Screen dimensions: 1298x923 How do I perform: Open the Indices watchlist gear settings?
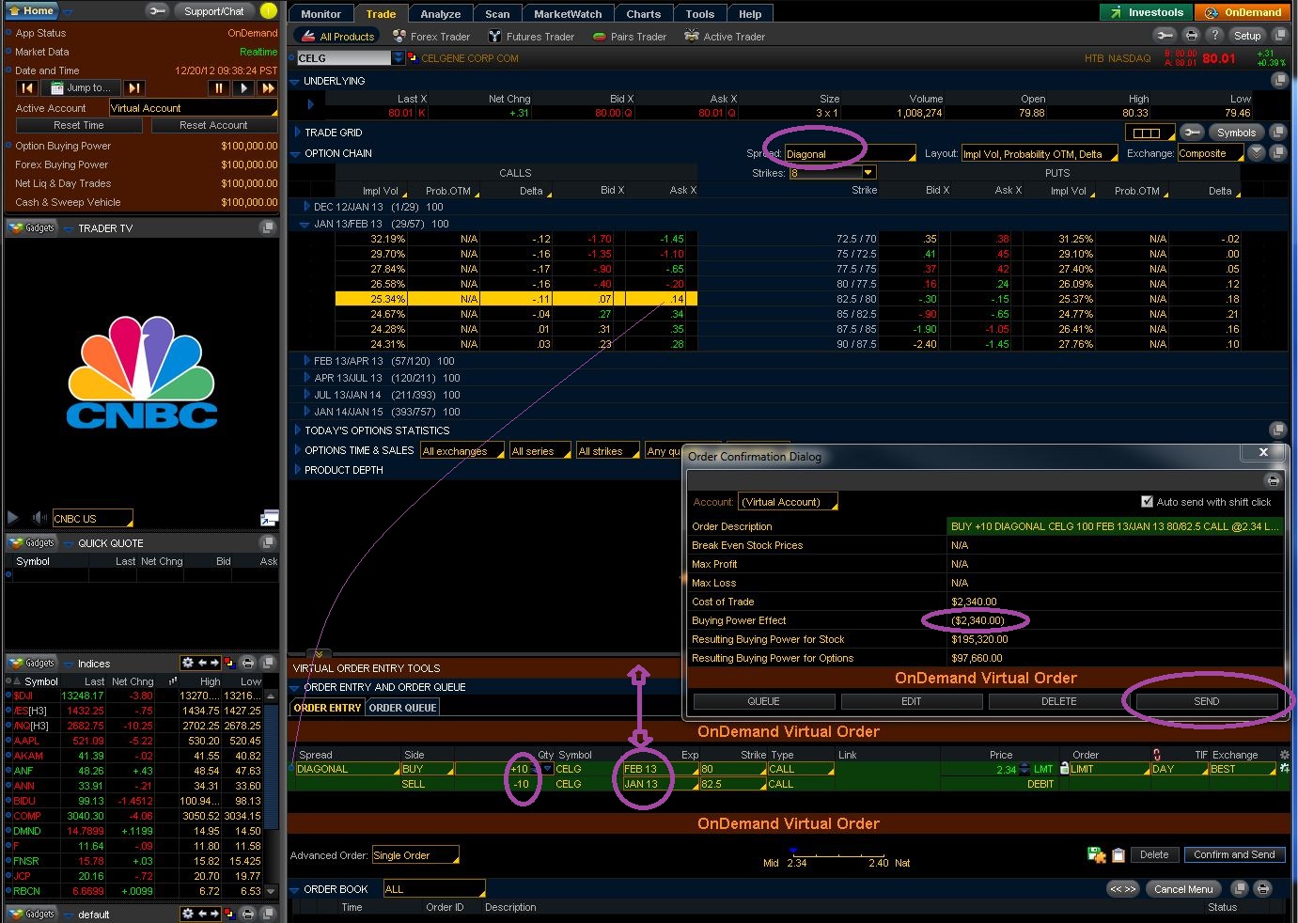pyautogui.click(x=187, y=663)
